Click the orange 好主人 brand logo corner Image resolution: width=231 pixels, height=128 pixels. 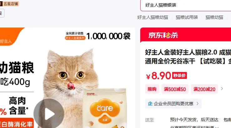[10, 37]
